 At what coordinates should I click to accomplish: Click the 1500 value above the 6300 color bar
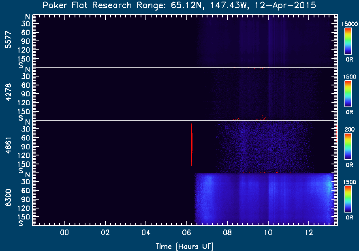tap(350, 182)
